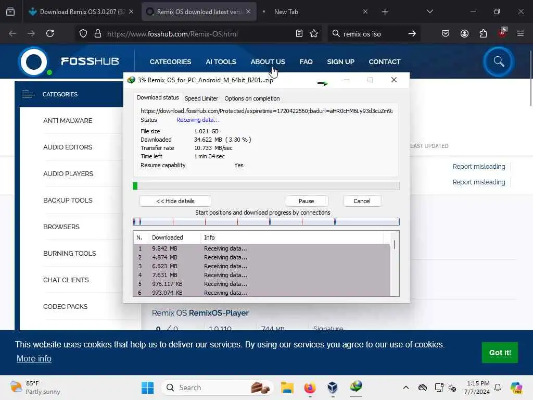Click second Report misleading link

(x=479, y=182)
